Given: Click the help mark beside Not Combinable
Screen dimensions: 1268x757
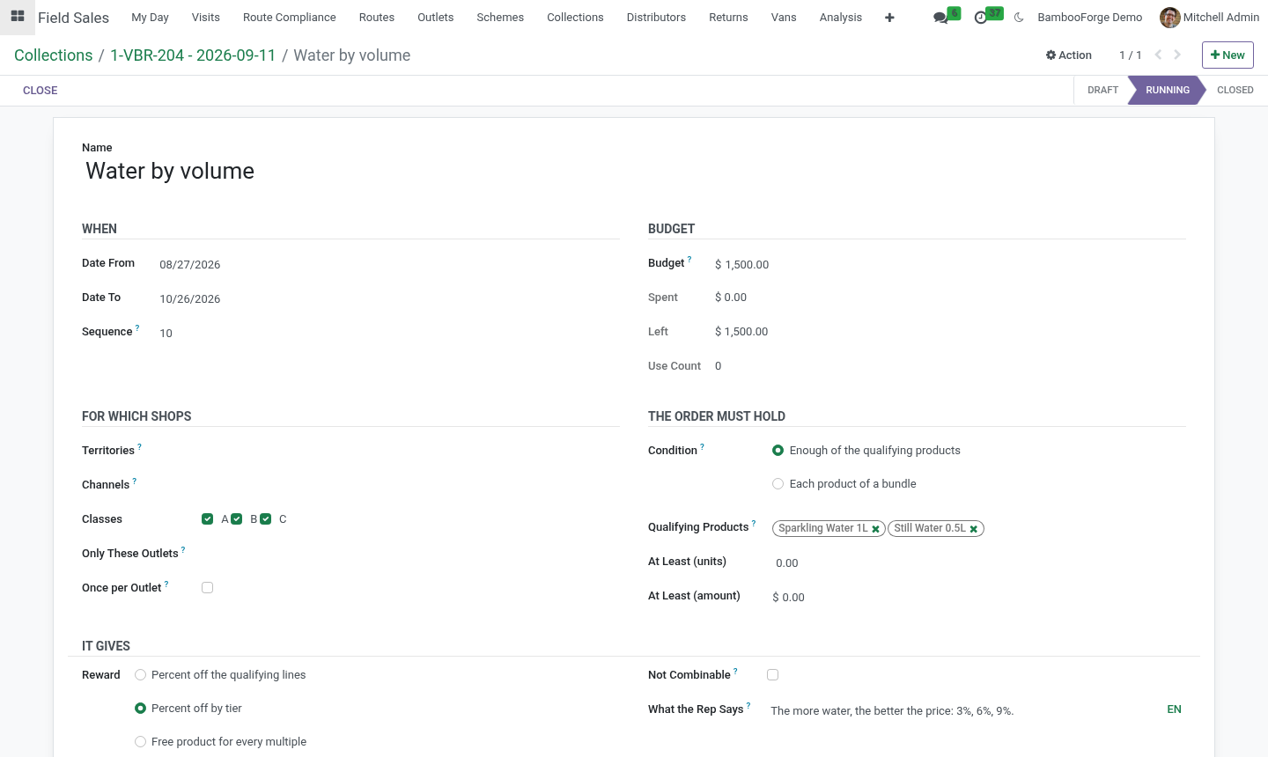Looking at the screenshot, I should (736, 672).
